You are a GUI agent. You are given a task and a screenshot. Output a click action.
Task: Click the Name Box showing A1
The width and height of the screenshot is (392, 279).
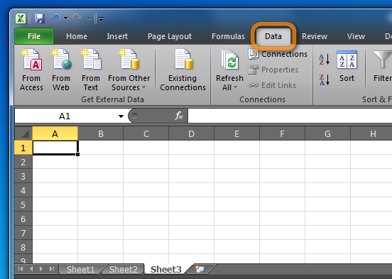coord(65,116)
